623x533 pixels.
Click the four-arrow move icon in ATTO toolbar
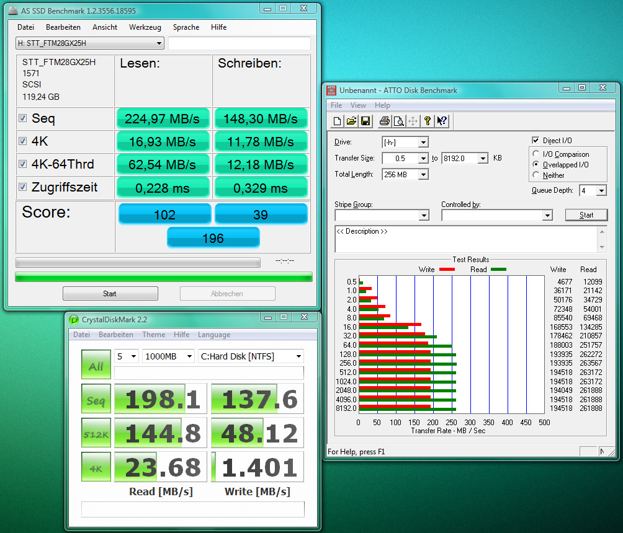point(413,121)
